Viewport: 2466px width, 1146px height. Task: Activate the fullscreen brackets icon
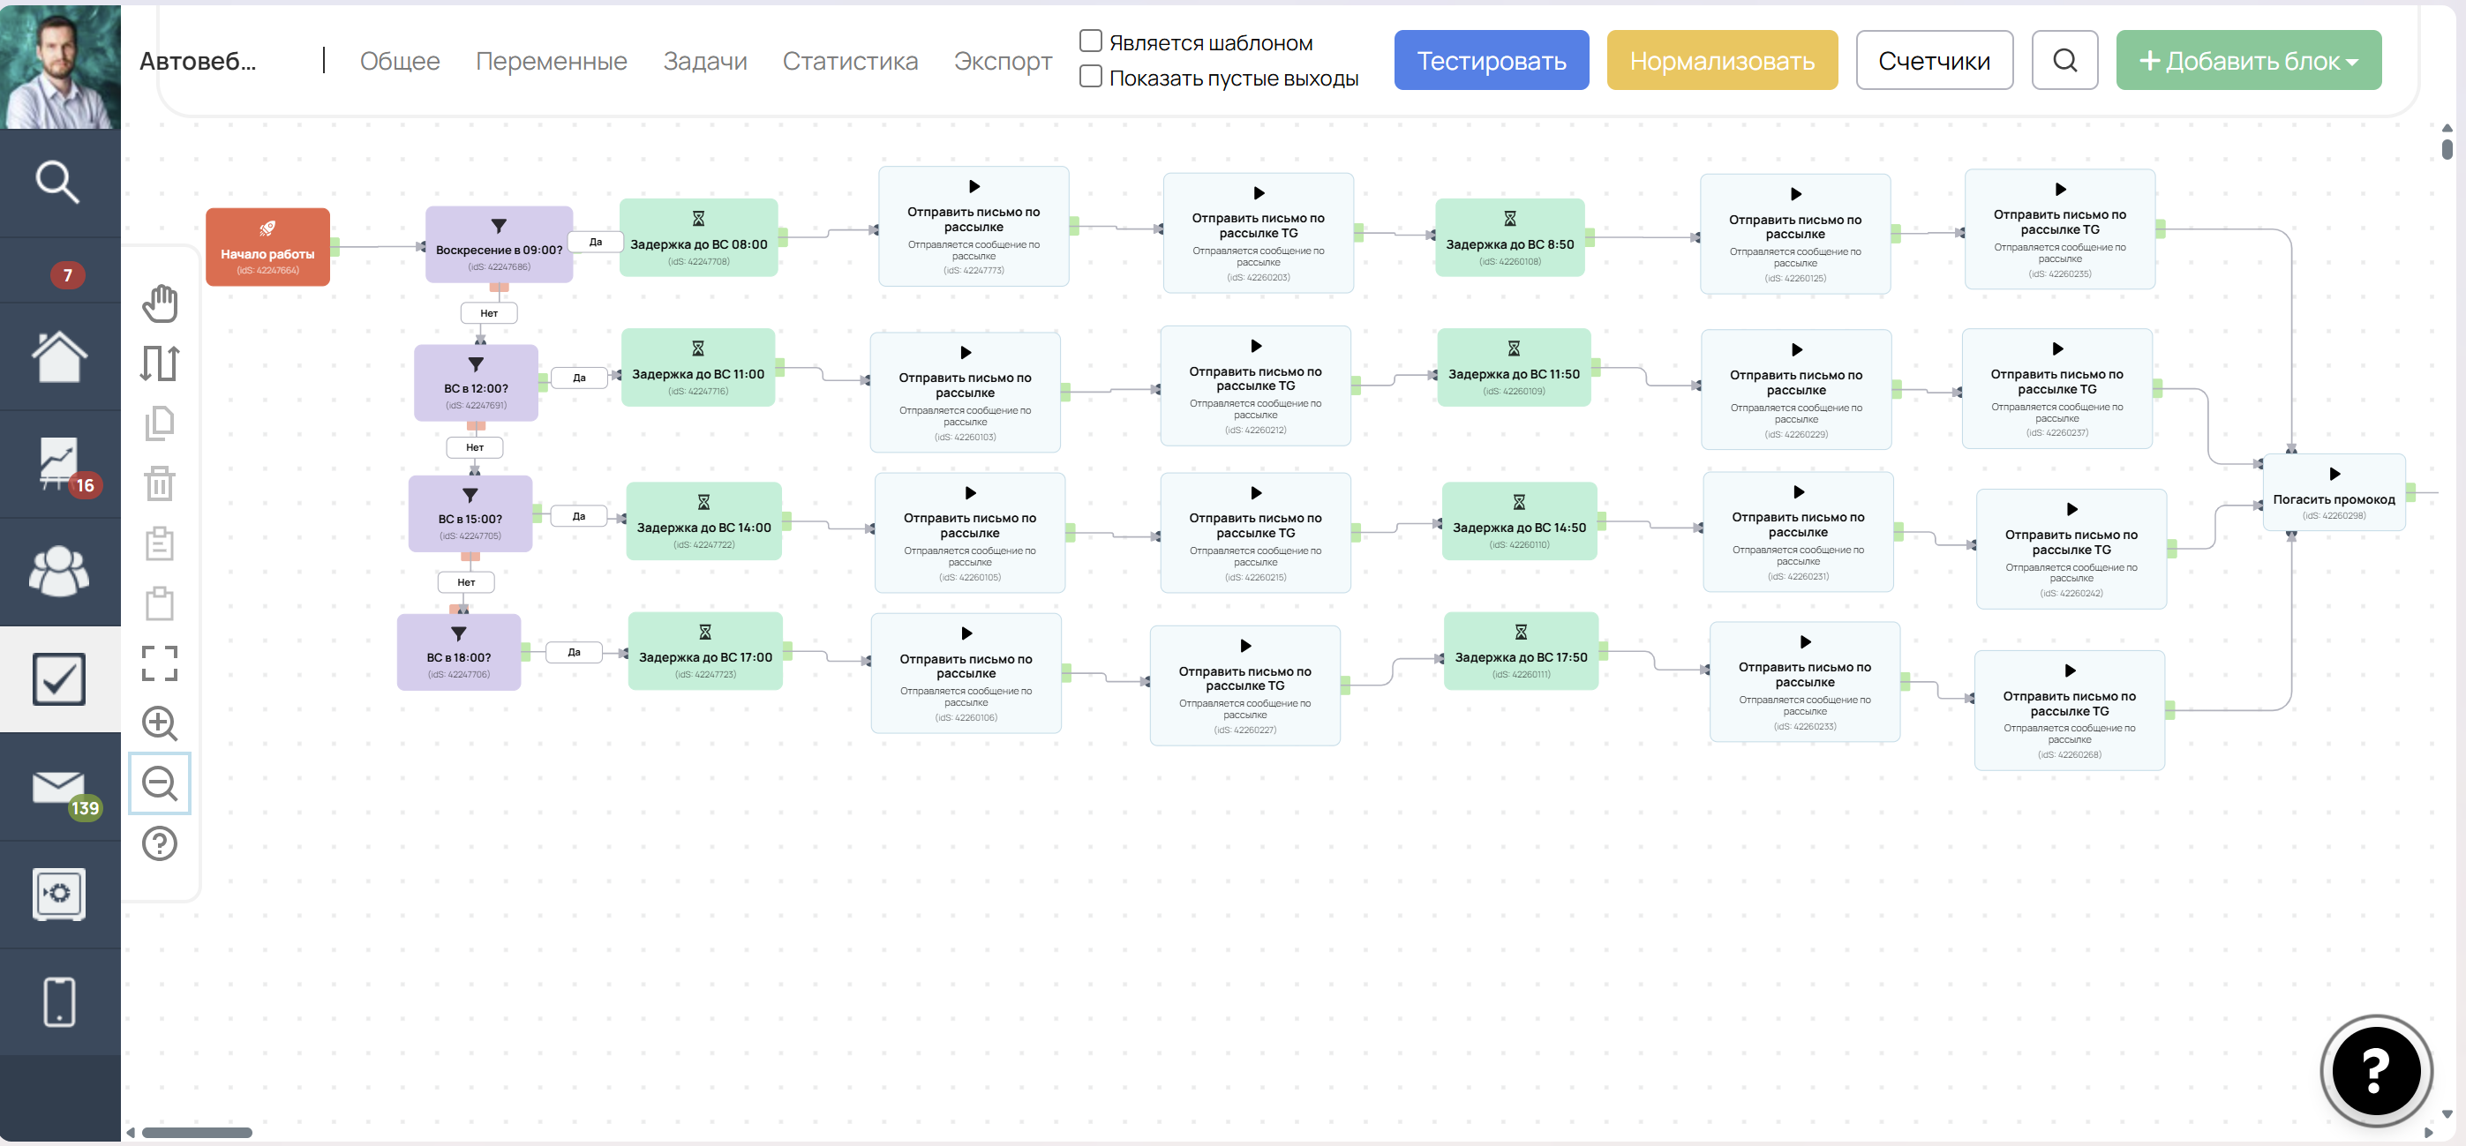(160, 663)
